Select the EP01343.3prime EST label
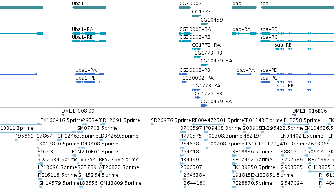This screenshot has height=189, width=334. pyautogui.click(x=263, y=120)
